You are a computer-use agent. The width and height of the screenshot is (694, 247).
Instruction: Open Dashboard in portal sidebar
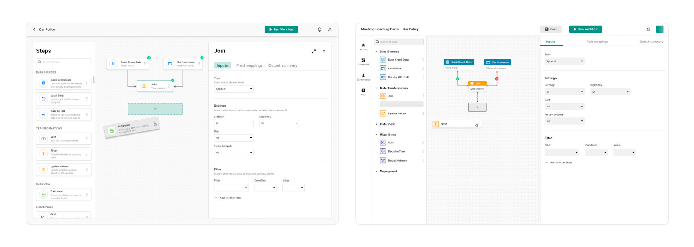coord(363,62)
